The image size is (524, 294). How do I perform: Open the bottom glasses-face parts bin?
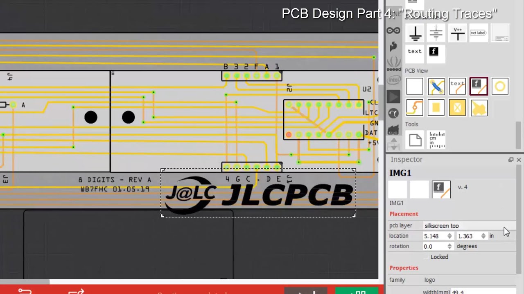(x=393, y=130)
